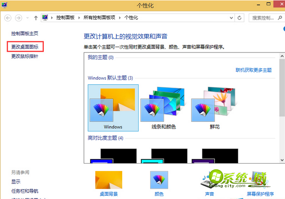Click 我的主题 (0) group header

101,58
